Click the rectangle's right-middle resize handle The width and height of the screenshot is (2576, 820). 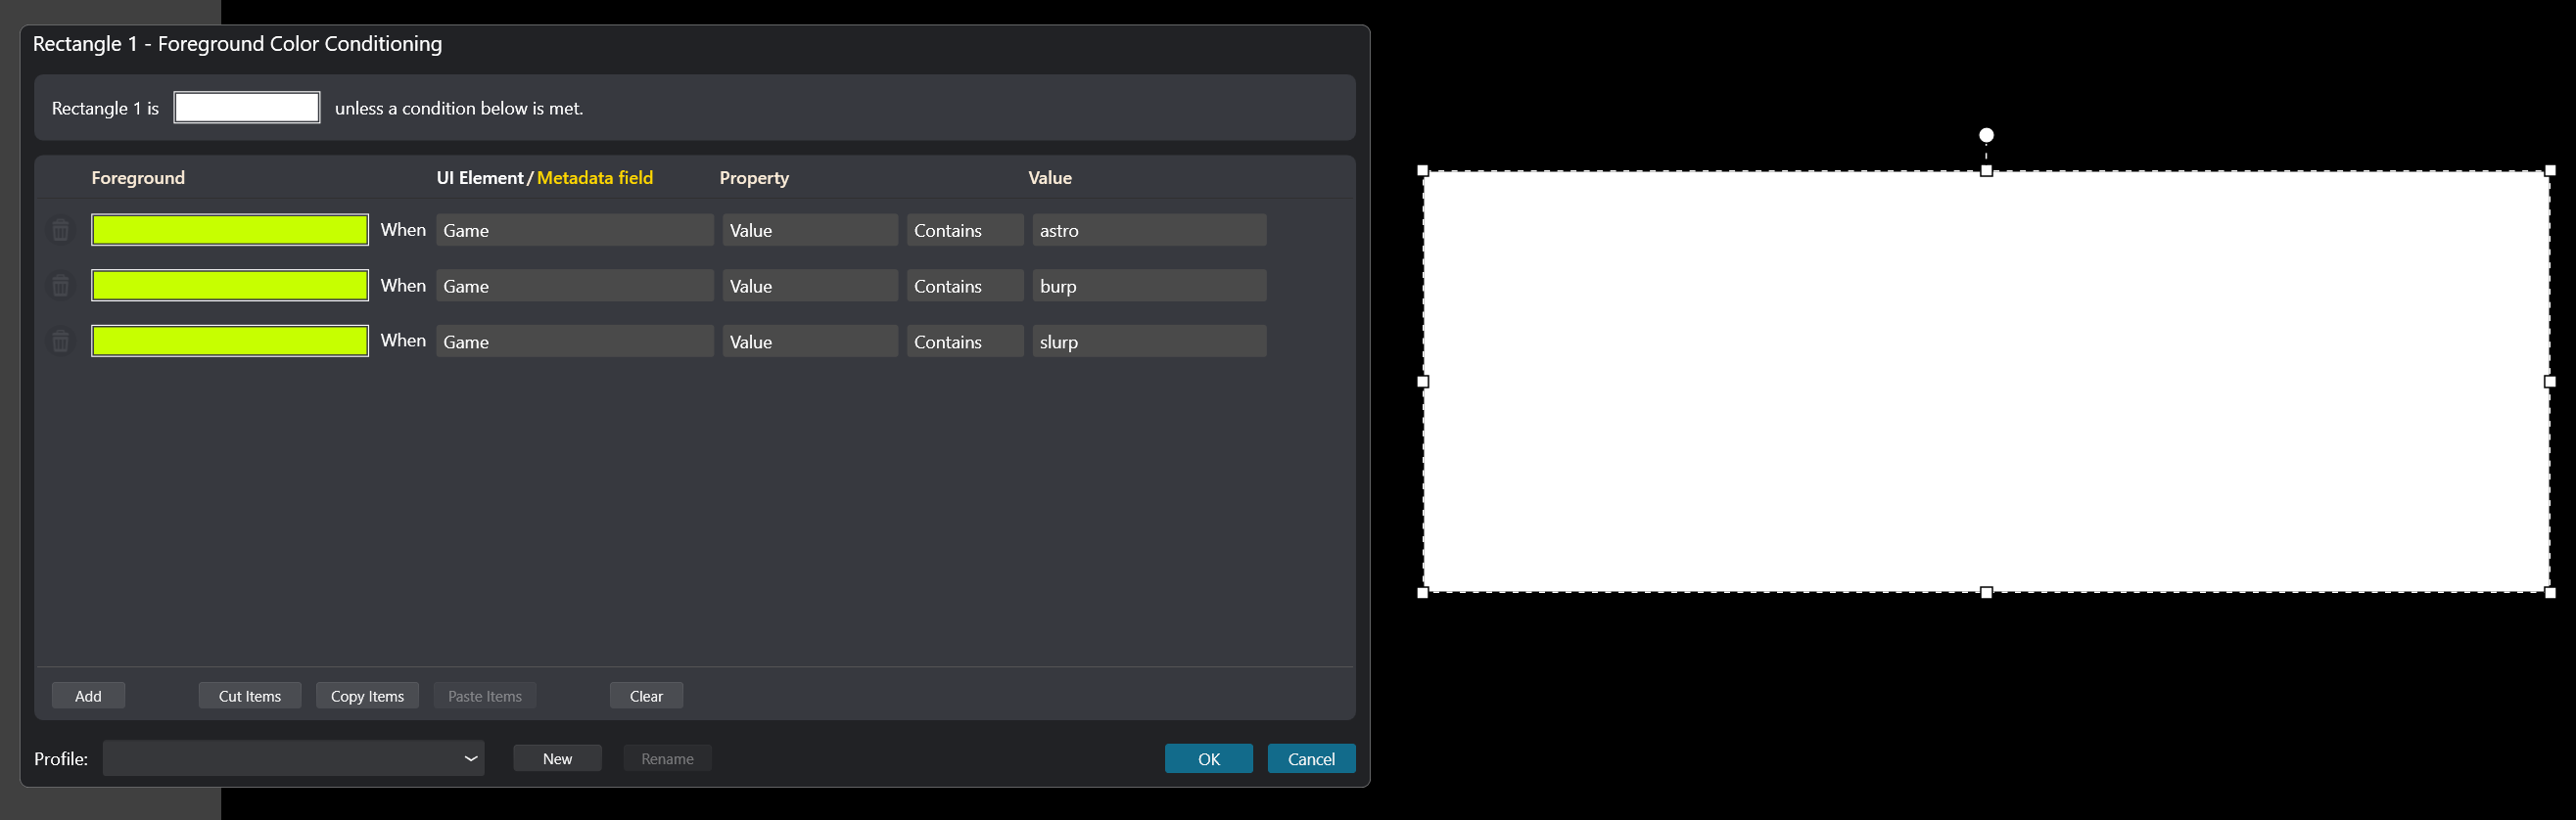pyautogui.click(x=2550, y=382)
